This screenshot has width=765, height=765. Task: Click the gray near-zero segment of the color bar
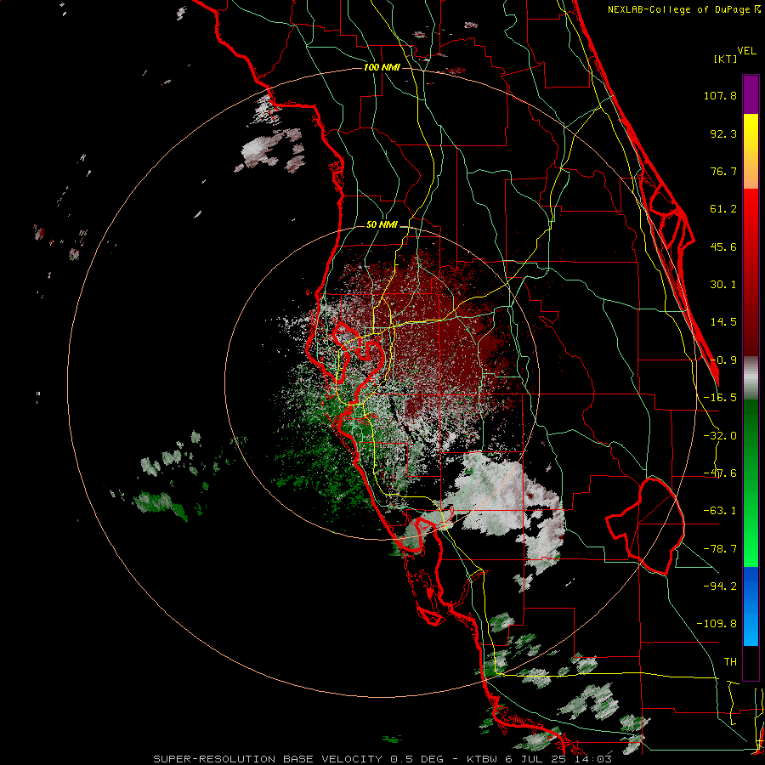click(751, 378)
